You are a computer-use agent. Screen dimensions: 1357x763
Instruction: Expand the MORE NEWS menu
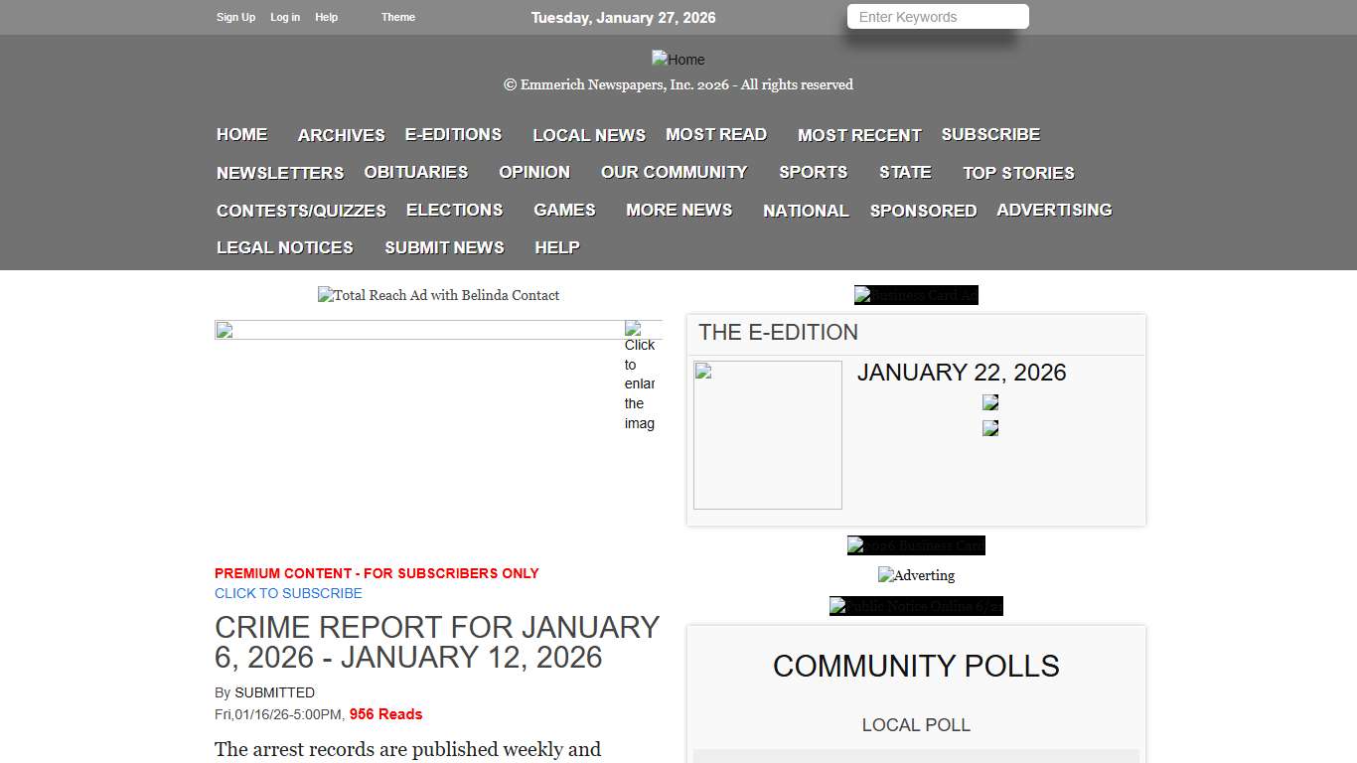(678, 210)
